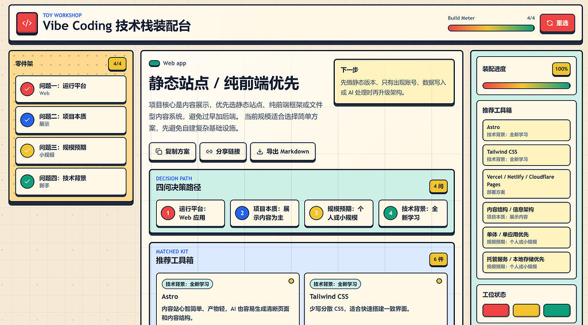Open Tailwind CSS card title in main panel
588x325 pixels.
click(x=329, y=296)
